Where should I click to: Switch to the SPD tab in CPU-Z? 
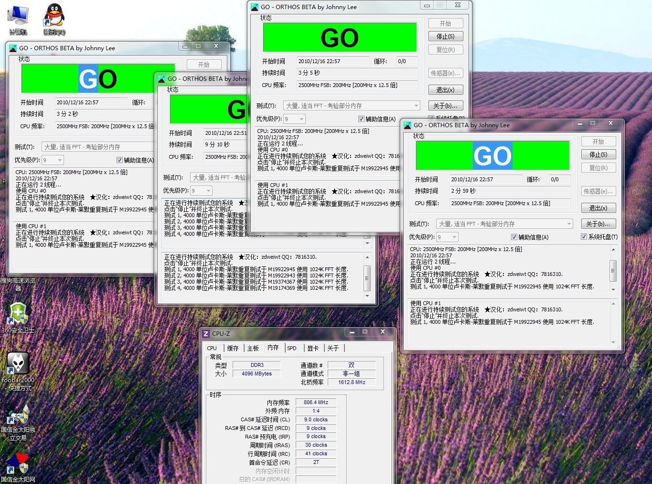click(292, 348)
